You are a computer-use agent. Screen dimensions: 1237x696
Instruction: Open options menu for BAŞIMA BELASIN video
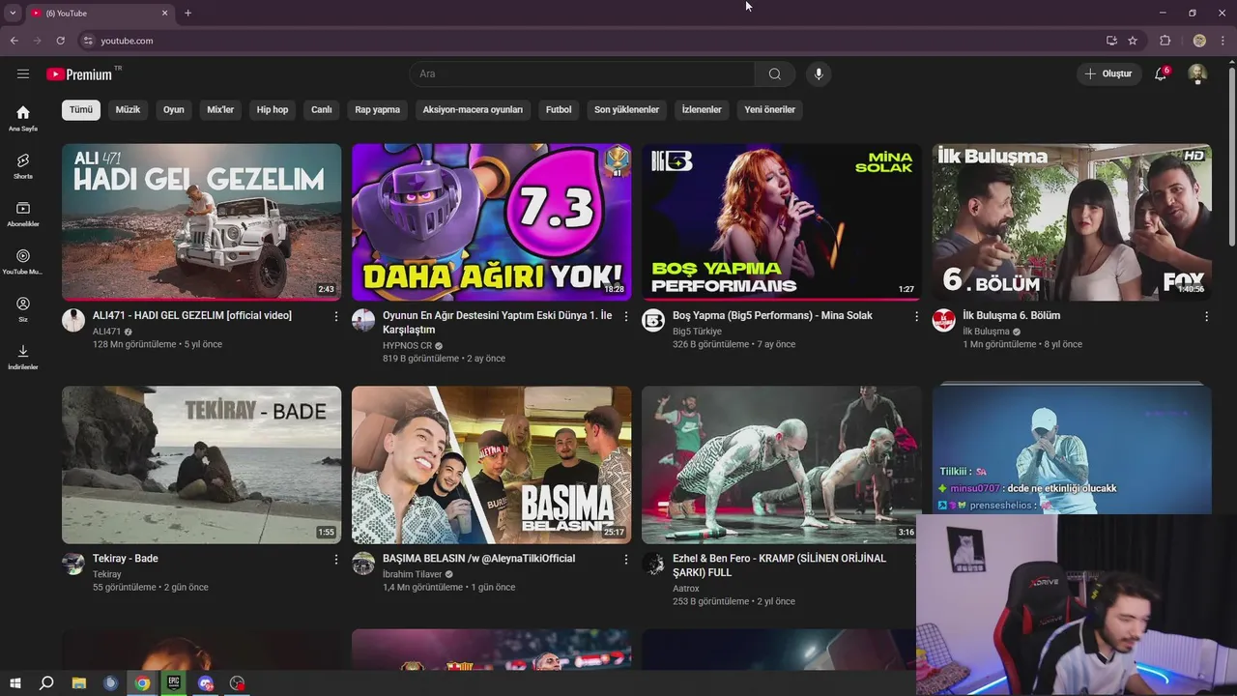626,559
